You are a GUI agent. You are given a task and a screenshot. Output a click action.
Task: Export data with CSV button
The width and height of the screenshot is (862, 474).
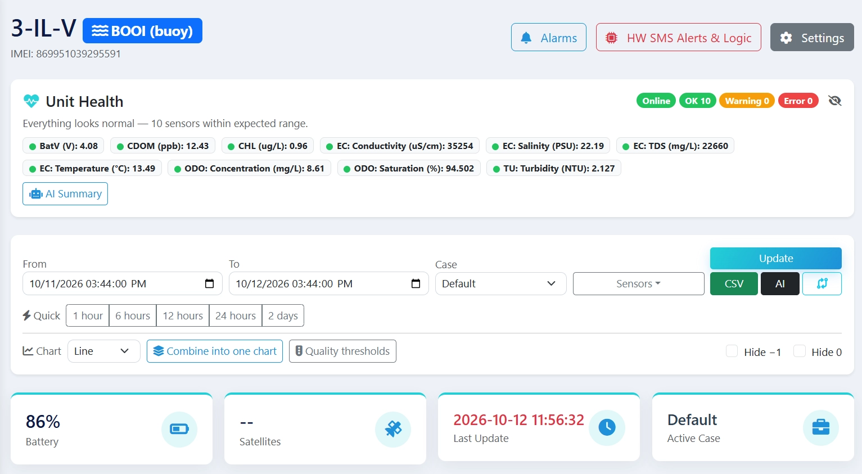tap(734, 283)
